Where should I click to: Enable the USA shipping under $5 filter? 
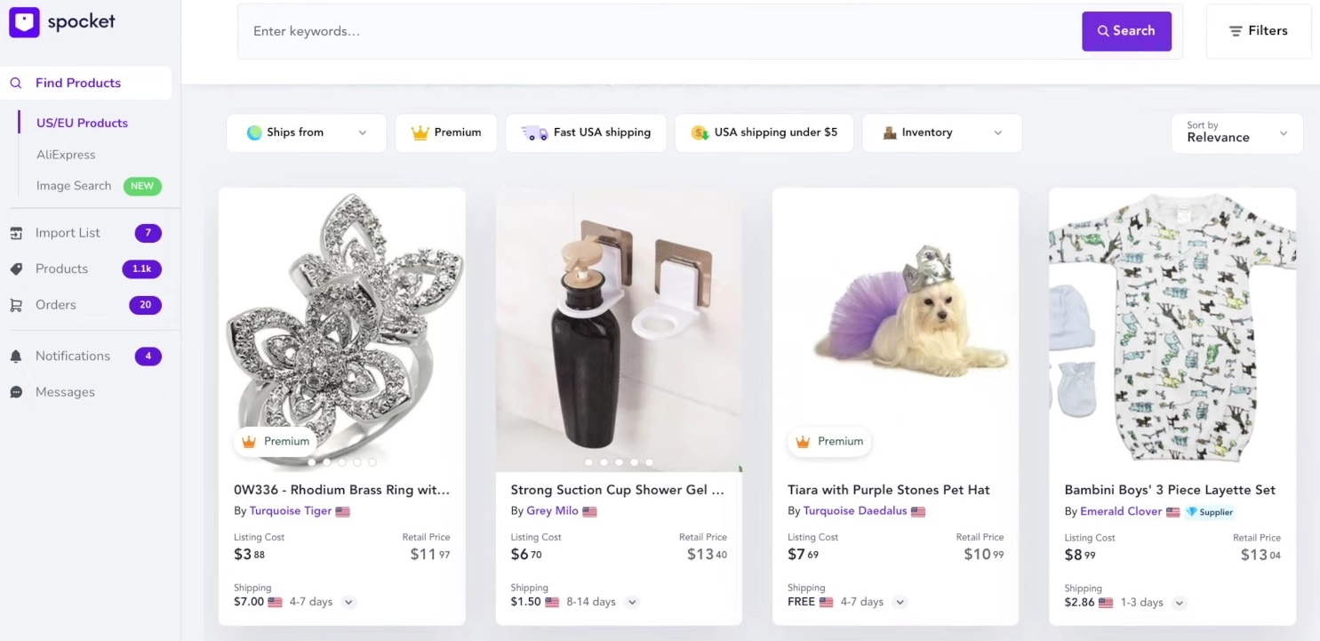point(764,132)
